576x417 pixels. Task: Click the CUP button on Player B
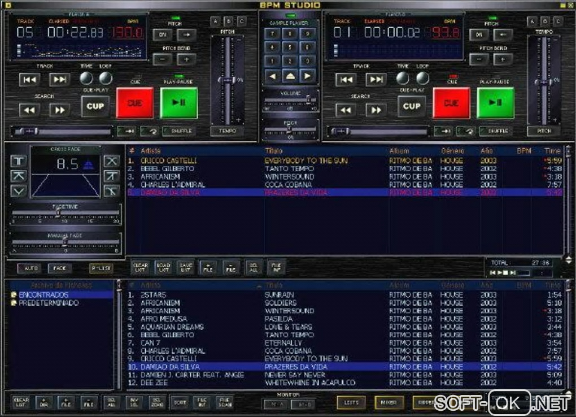(x=412, y=106)
